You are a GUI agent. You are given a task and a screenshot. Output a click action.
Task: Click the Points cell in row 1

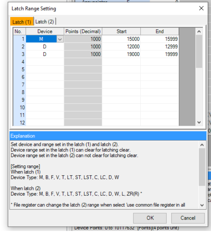coord(83,39)
